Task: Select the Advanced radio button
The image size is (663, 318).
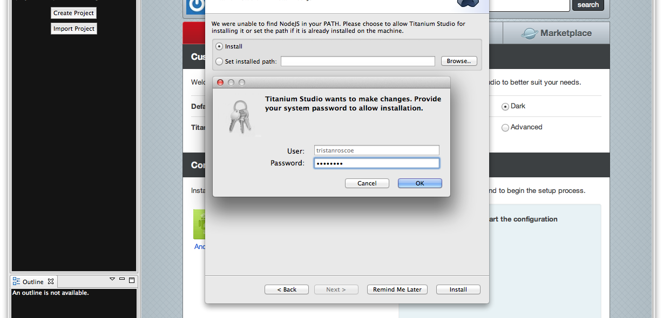Action: click(x=505, y=128)
